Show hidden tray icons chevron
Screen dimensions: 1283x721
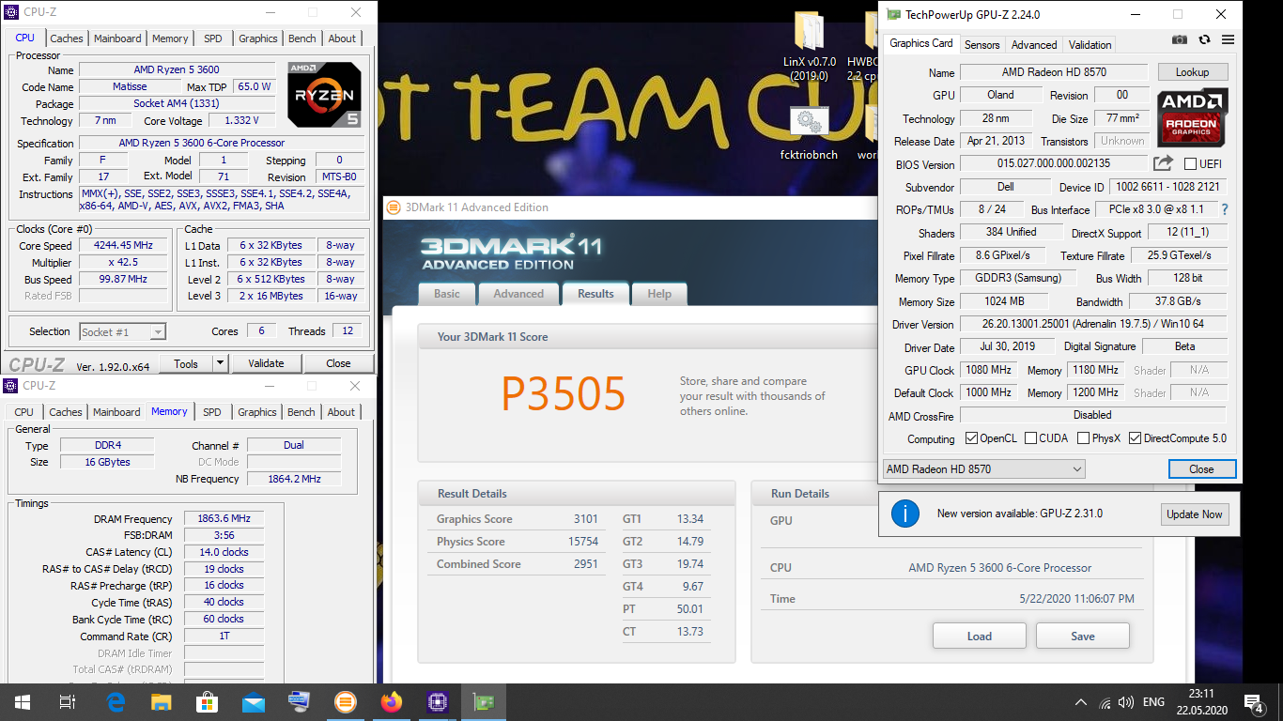pos(1081,702)
